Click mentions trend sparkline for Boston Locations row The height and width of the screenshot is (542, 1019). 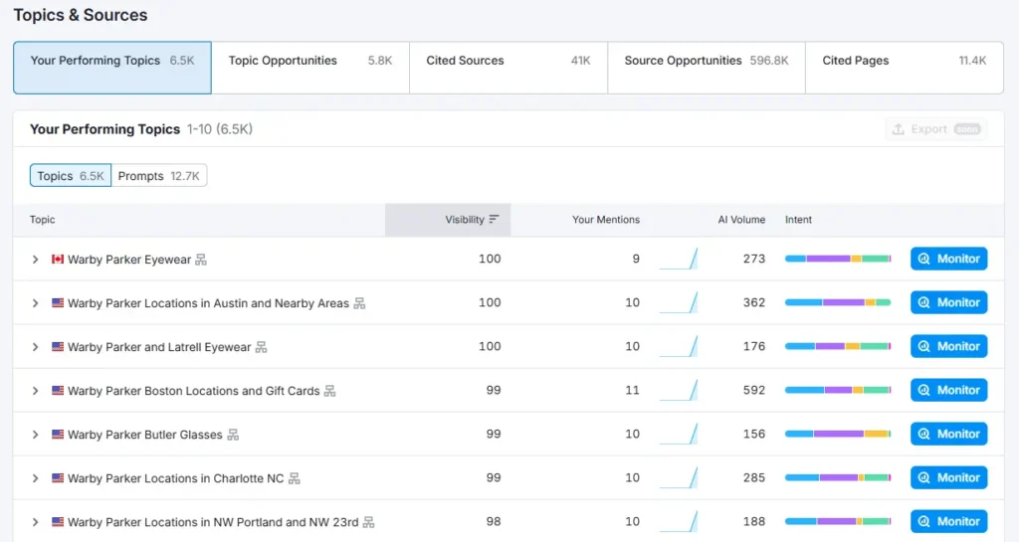[x=679, y=390]
